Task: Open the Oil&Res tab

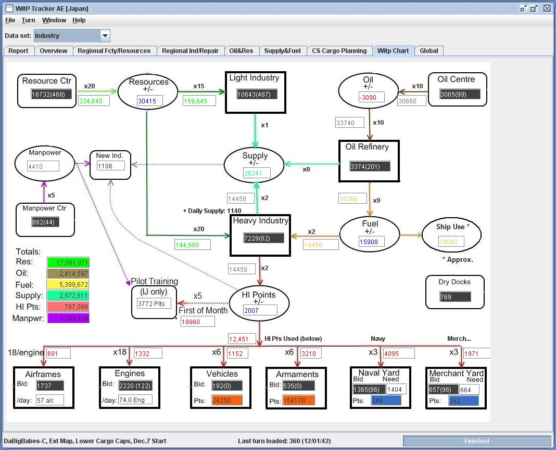Action: pyautogui.click(x=241, y=50)
